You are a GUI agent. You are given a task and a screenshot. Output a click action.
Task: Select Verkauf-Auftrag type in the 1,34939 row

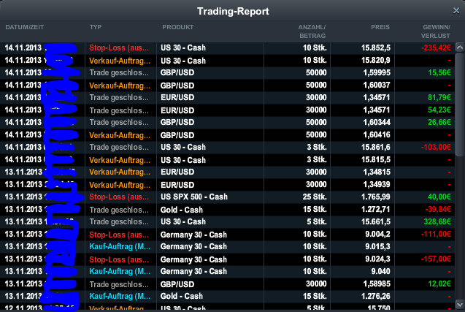[120, 185]
